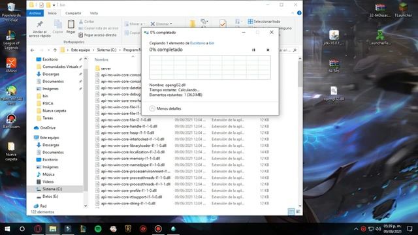Viewport: 418px width, 235px height.
Task: Open the Archivo ribbon tab
Action: (x=35, y=13)
